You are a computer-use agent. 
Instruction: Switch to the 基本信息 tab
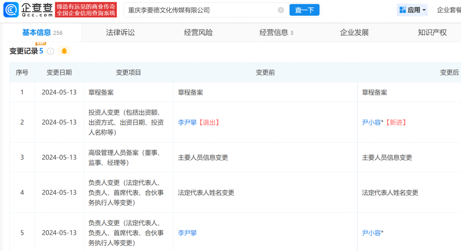pyautogui.click(x=42, y=33)
